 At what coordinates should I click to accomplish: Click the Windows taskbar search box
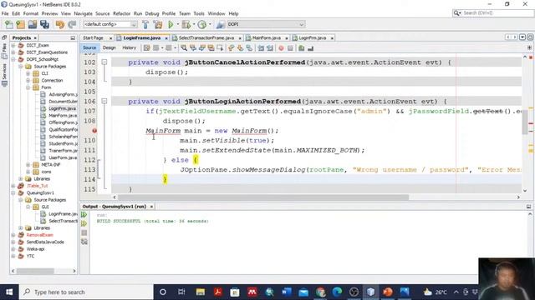pyautogui.click(x=87, y=292)
